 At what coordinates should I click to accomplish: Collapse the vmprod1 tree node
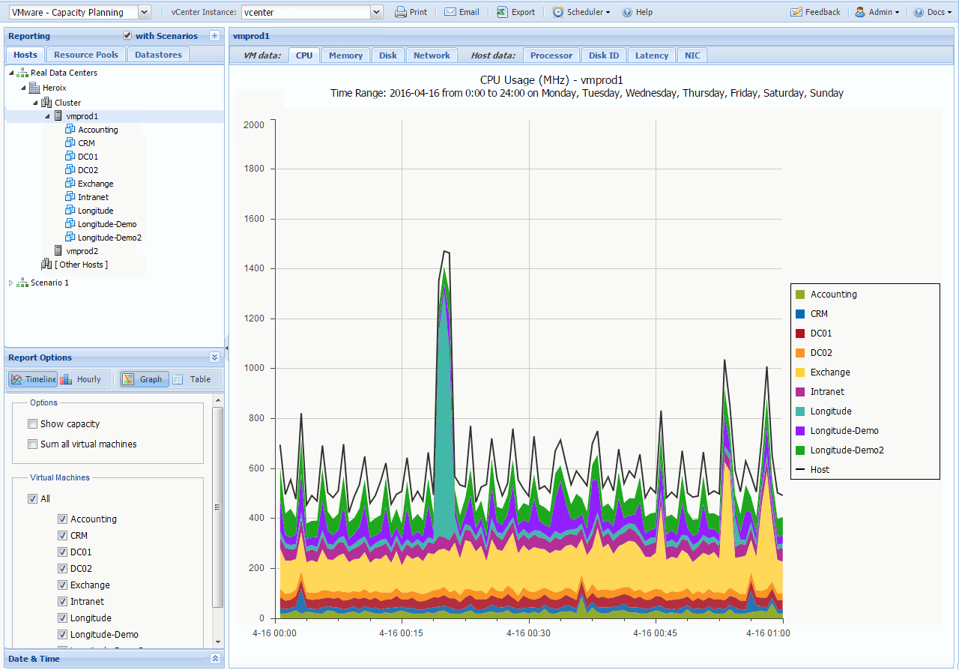click(x=47, y=117)
